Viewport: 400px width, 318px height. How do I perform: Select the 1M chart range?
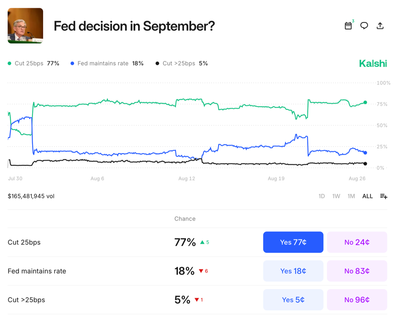pyautogui.click(x=351, y=196)
